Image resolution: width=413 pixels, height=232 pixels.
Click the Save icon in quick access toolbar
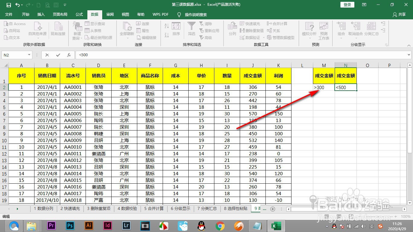click(x=8, y=5)
